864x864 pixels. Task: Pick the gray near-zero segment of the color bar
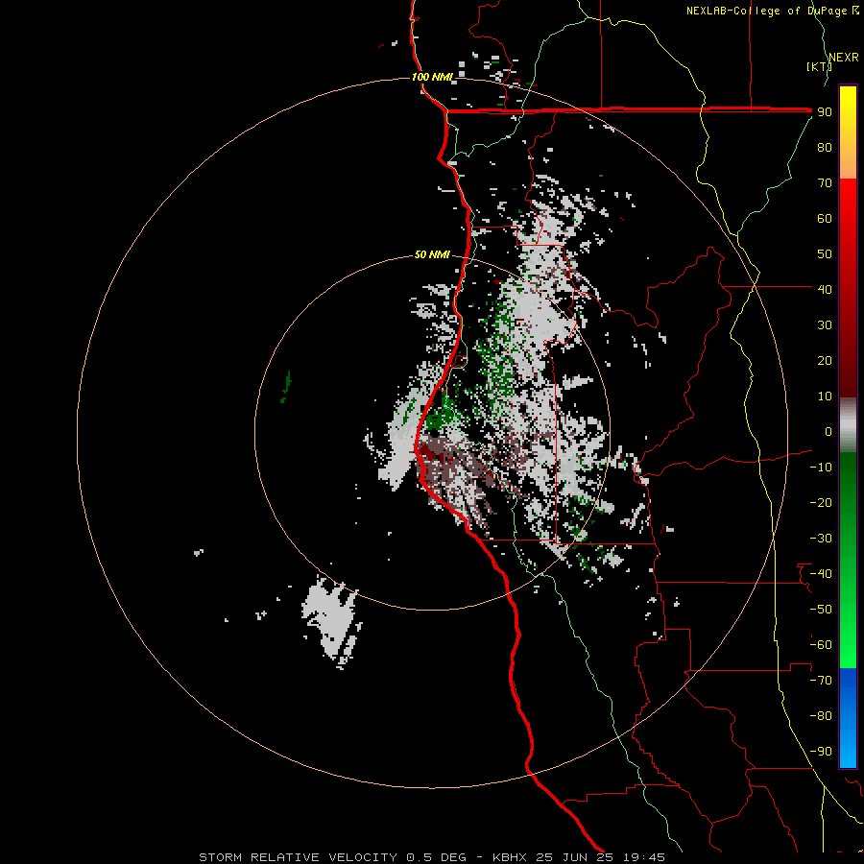[x=848, y=425]
